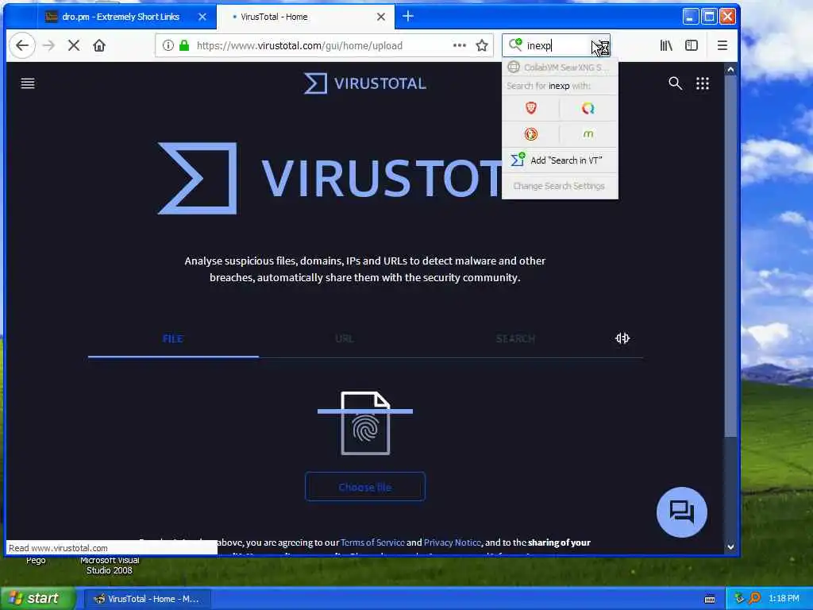Click the 1:18 PM system clock

pos(784,599)
